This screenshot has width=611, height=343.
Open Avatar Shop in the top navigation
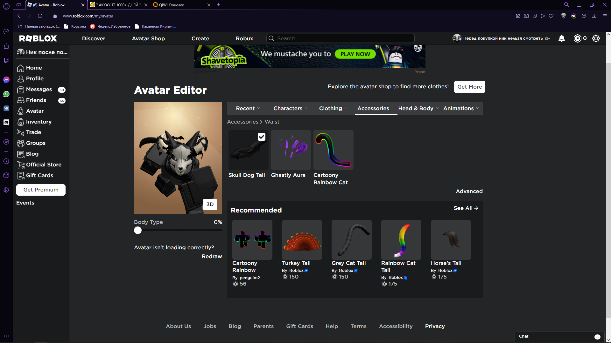[148, 38]
